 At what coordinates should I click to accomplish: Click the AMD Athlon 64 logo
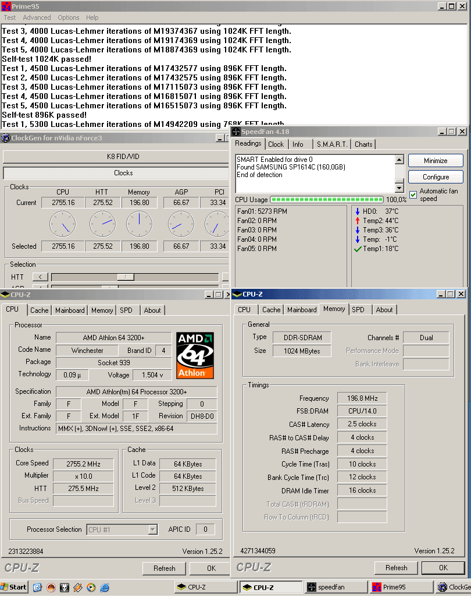pos(195,356)
